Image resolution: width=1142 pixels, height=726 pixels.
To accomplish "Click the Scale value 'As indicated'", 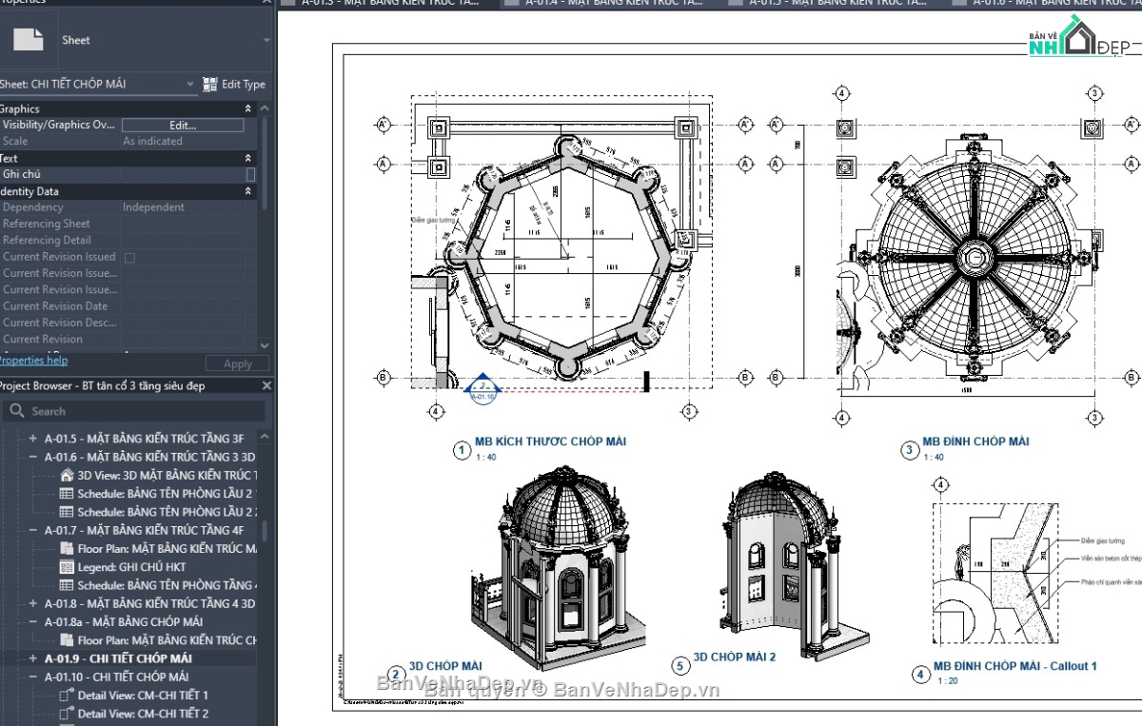I will point(152,141).
